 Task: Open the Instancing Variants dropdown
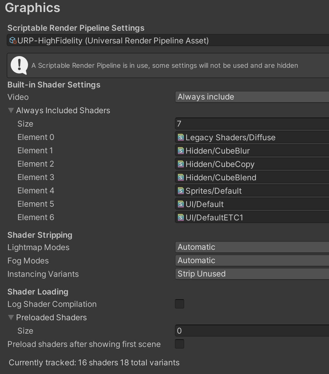[x=252, y=274]
